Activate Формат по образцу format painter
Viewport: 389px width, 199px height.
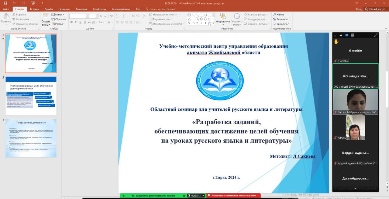(25, 24)
